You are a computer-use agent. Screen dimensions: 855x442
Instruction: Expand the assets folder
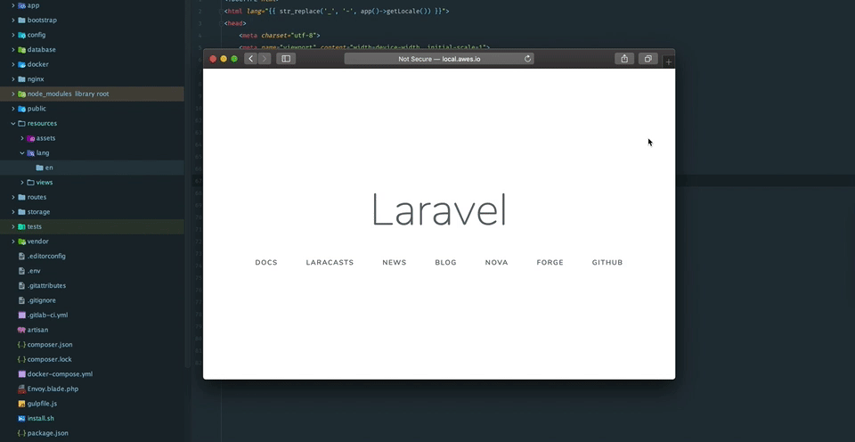coord(21,138)
